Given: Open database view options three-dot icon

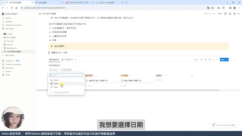Looking at the screenshot, I should tap(217, 59).
